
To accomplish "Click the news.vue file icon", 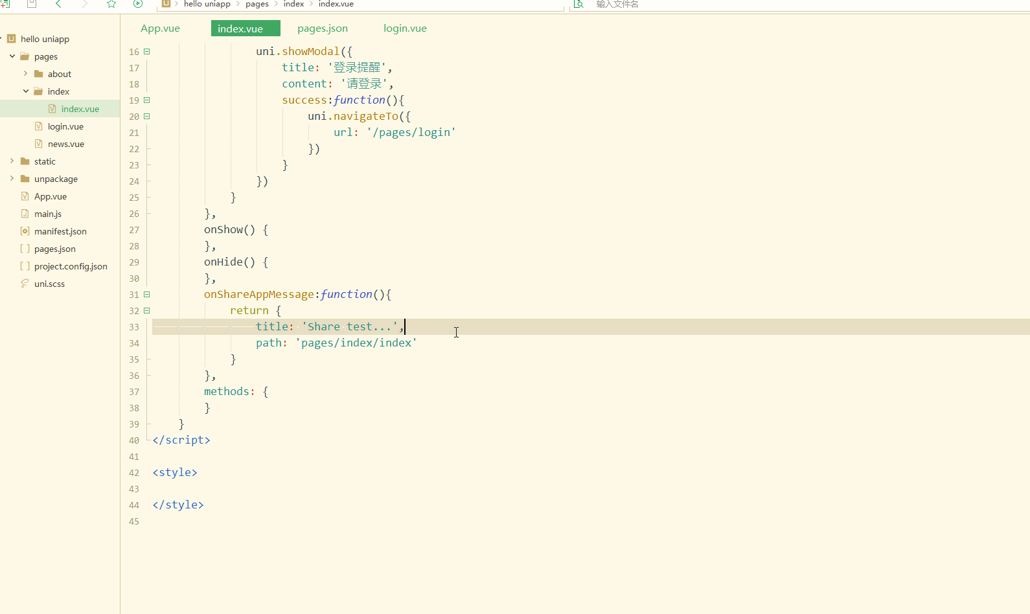I will [39, 144].
